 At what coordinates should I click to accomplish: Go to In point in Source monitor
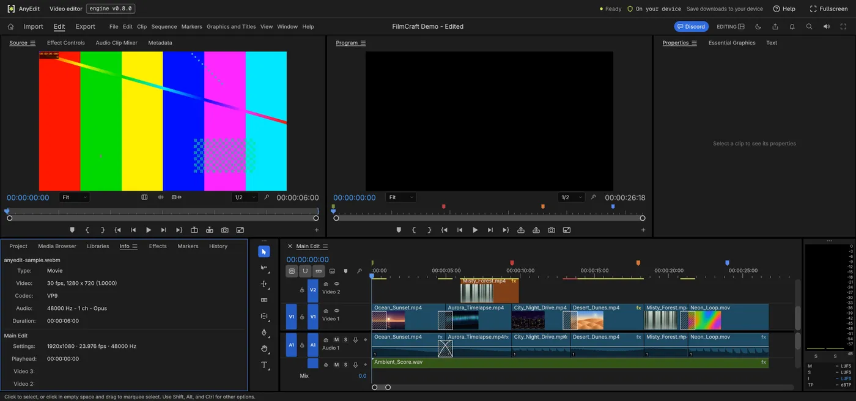(117, 230)
